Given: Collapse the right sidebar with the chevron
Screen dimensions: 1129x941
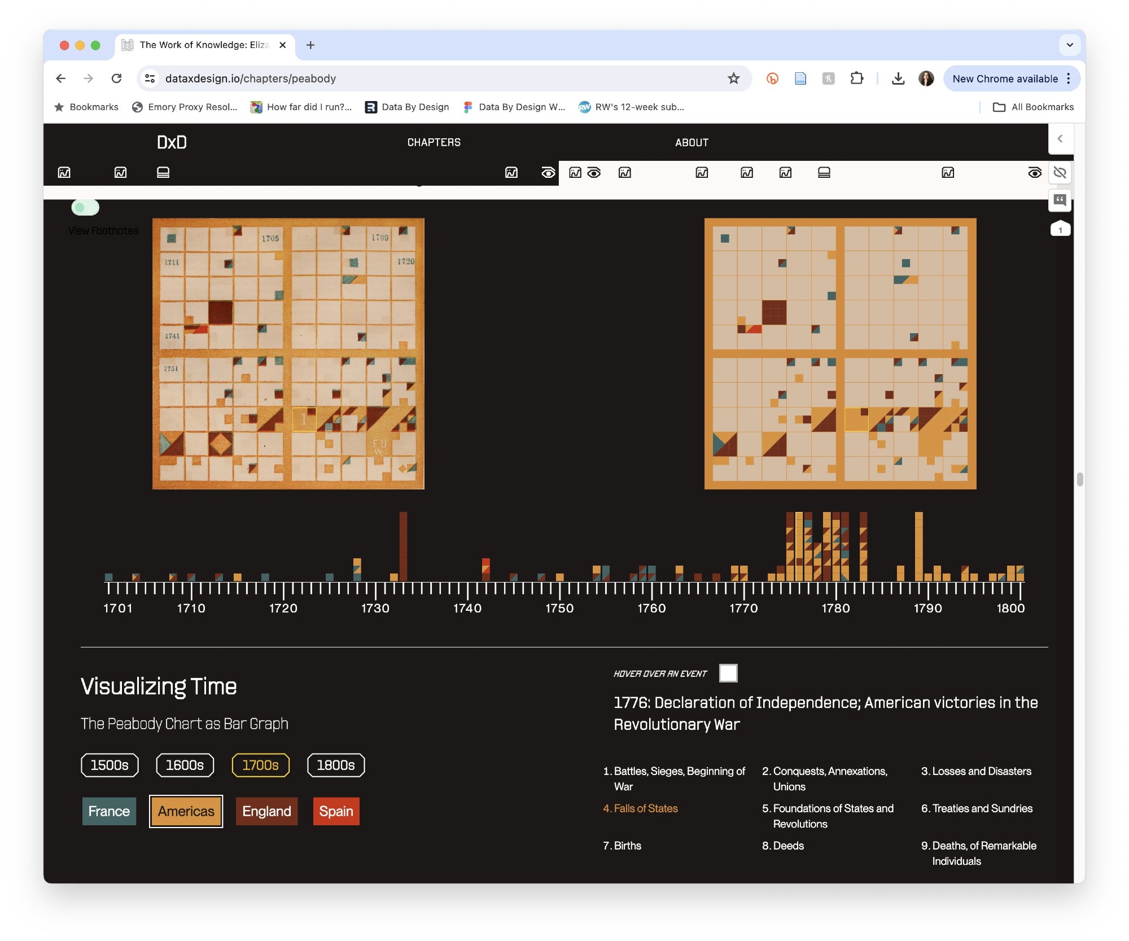Looking at the screenshot, I should (1060, 139).
